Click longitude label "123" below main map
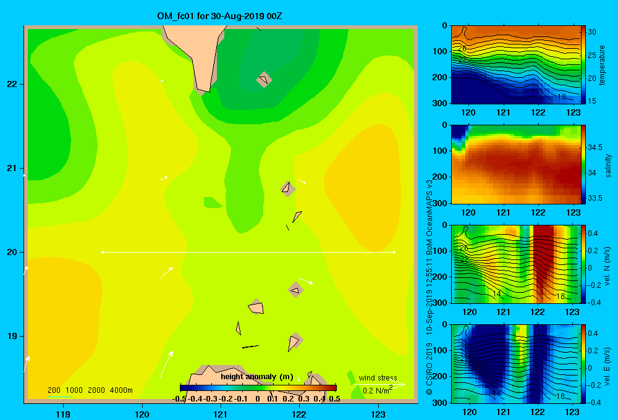This screenshot has height=420, width=618. 378,414
